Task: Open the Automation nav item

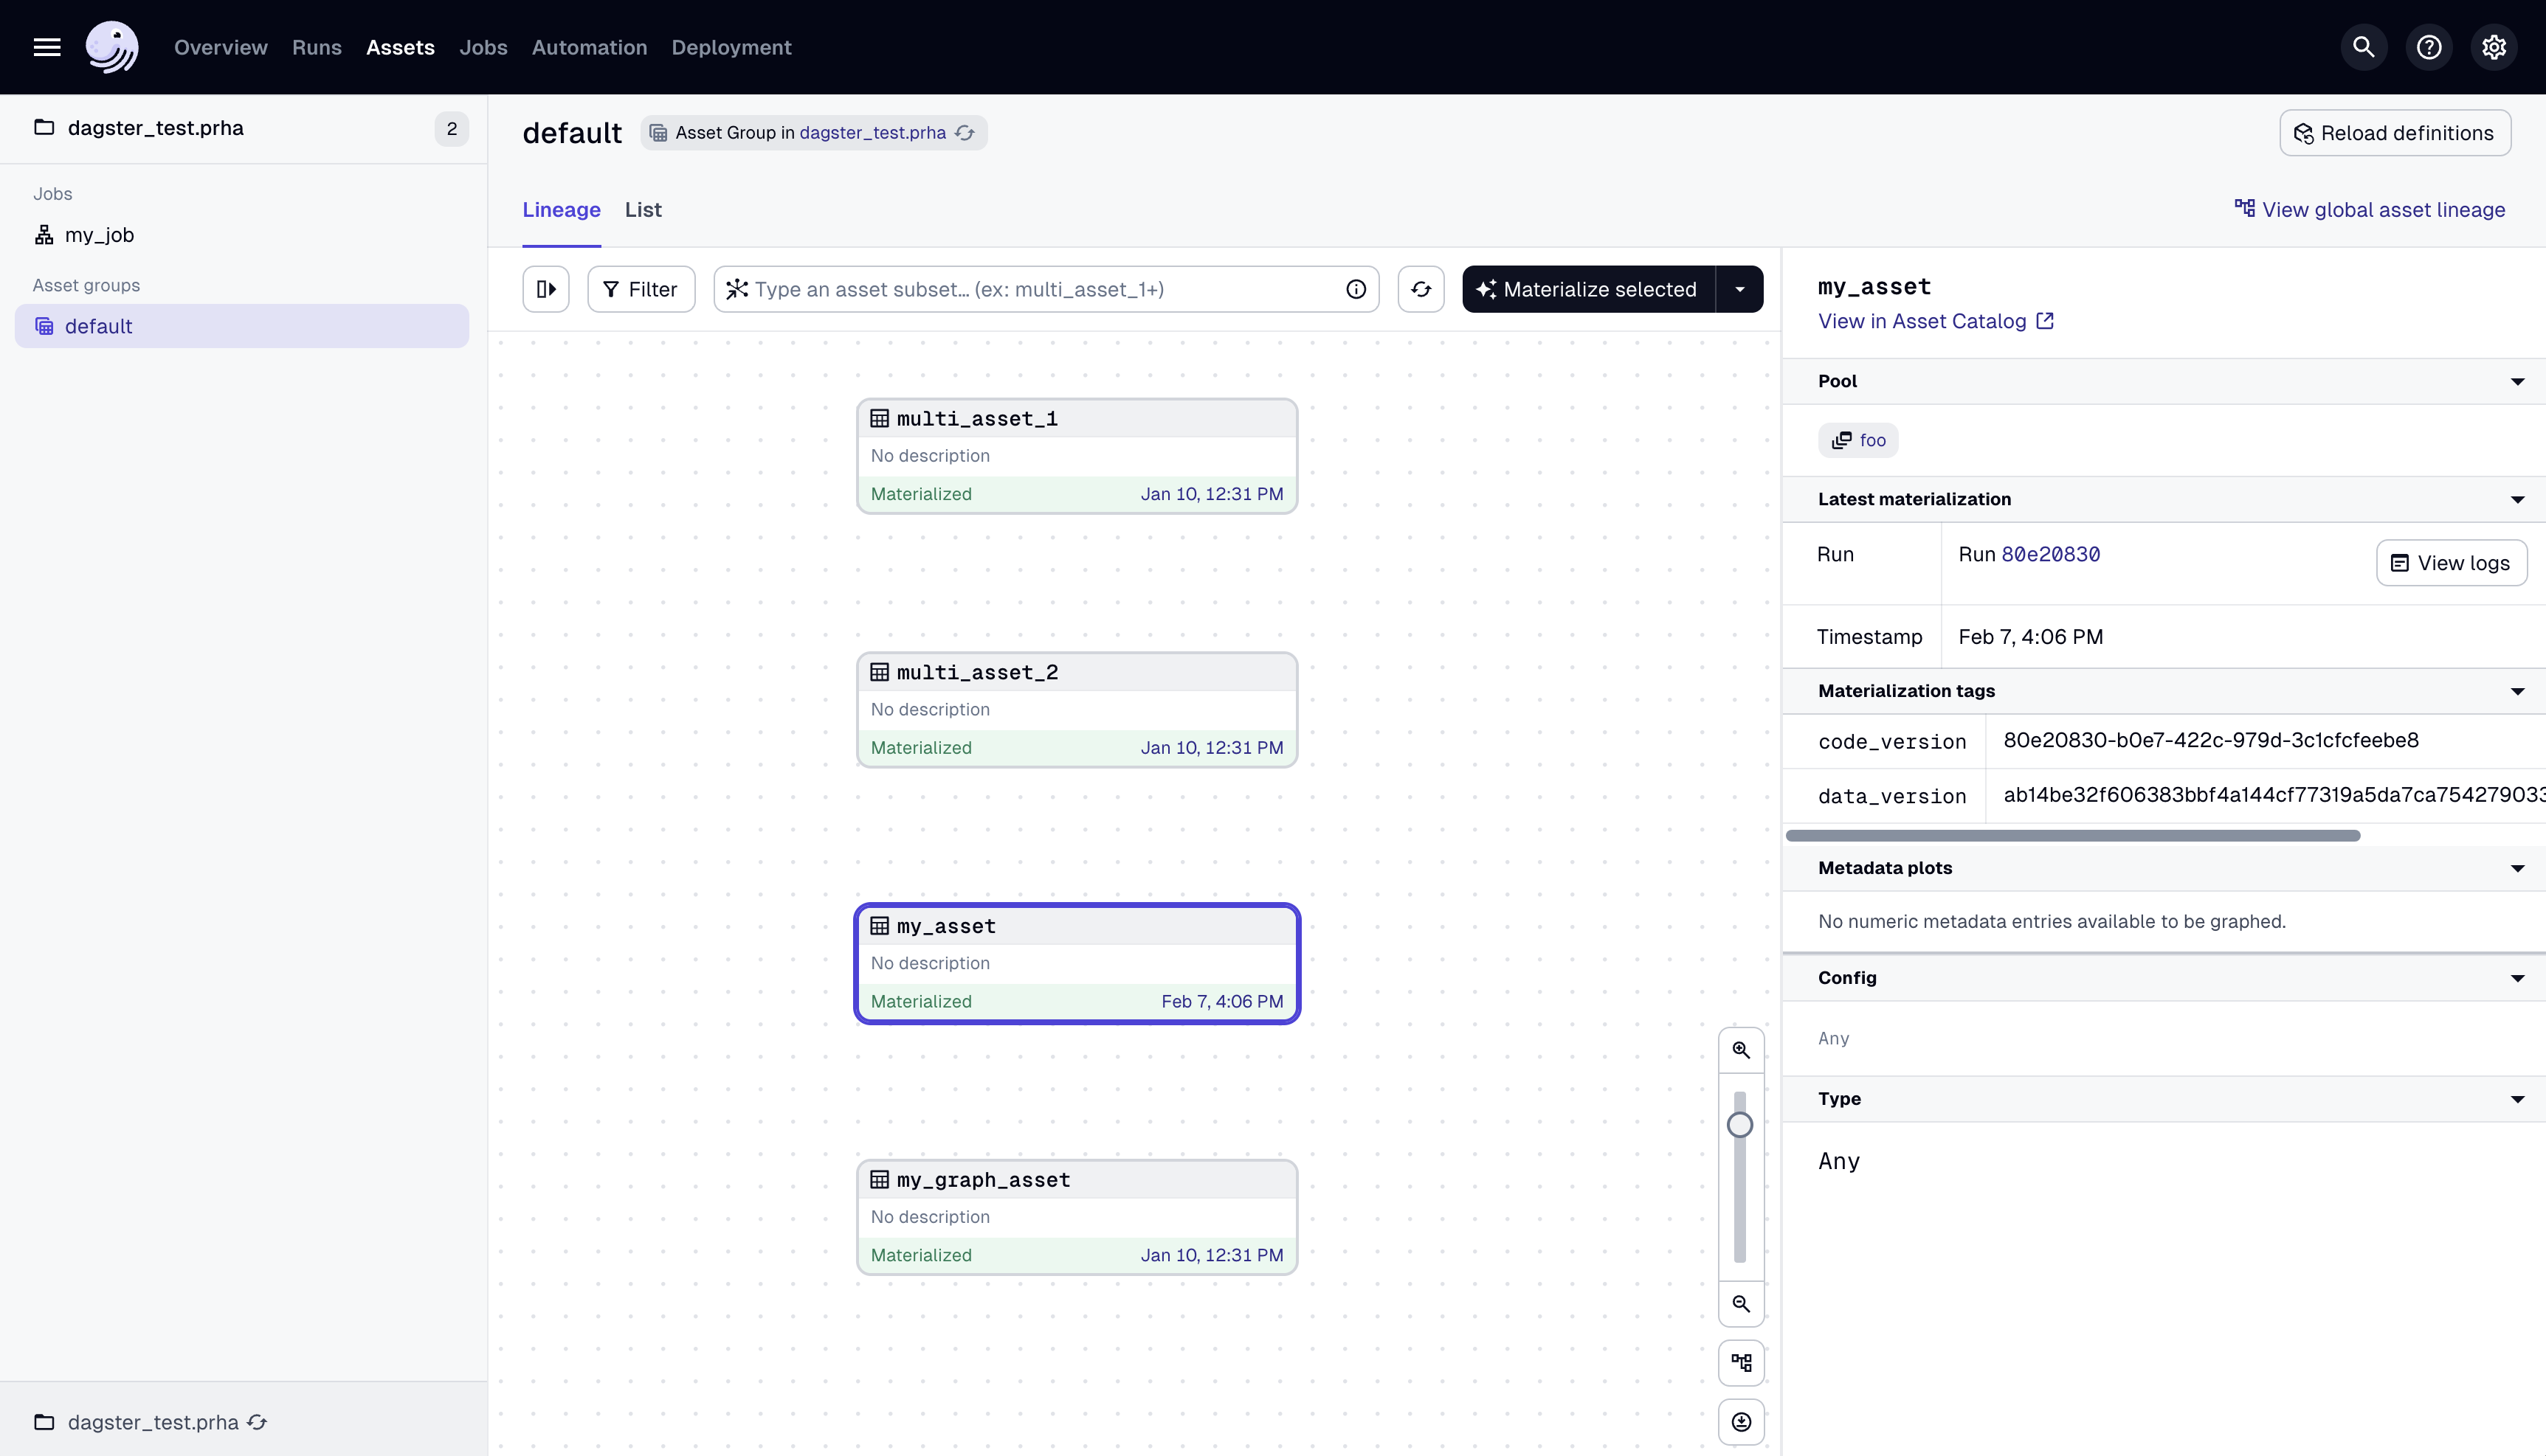Action: (x=589, y=47)
